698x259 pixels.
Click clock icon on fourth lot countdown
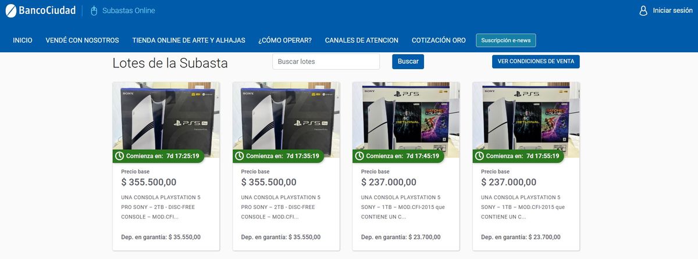click(x=479, y=156)
